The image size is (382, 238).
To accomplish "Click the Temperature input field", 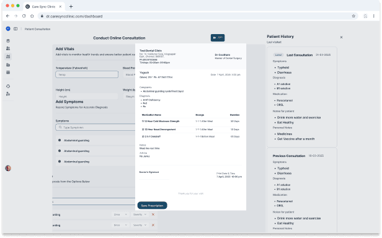I will pos(87,74).
